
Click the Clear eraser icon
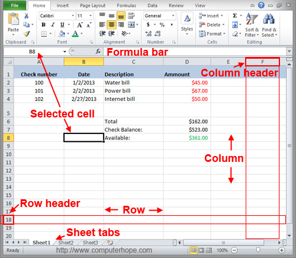coord(235,34)
